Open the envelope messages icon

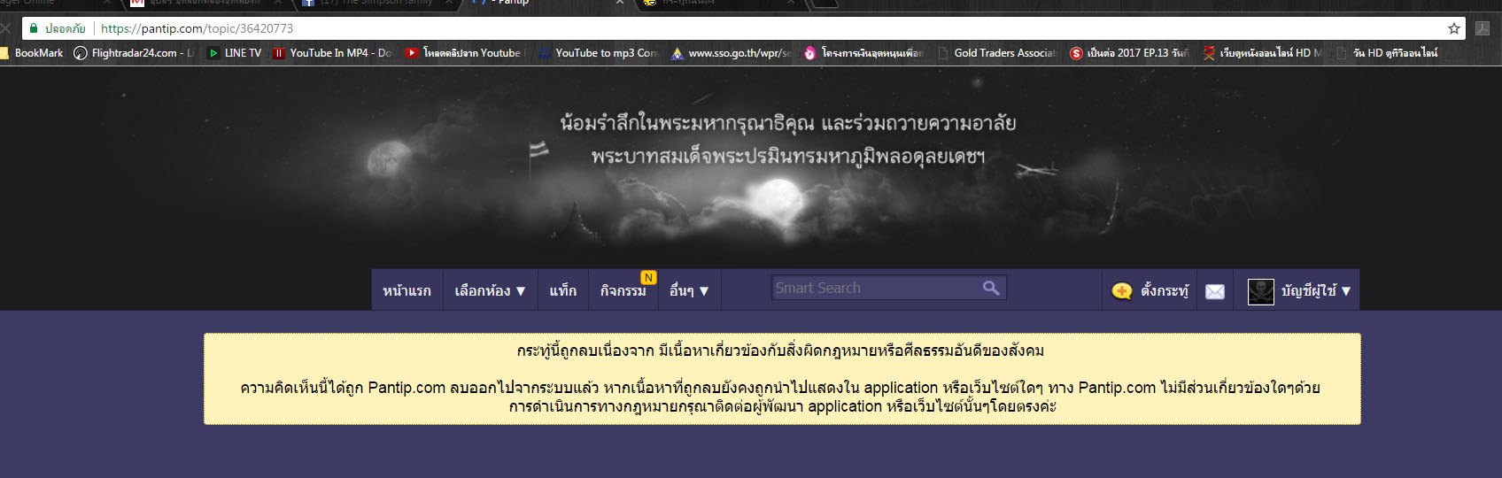coord(1215,291)
